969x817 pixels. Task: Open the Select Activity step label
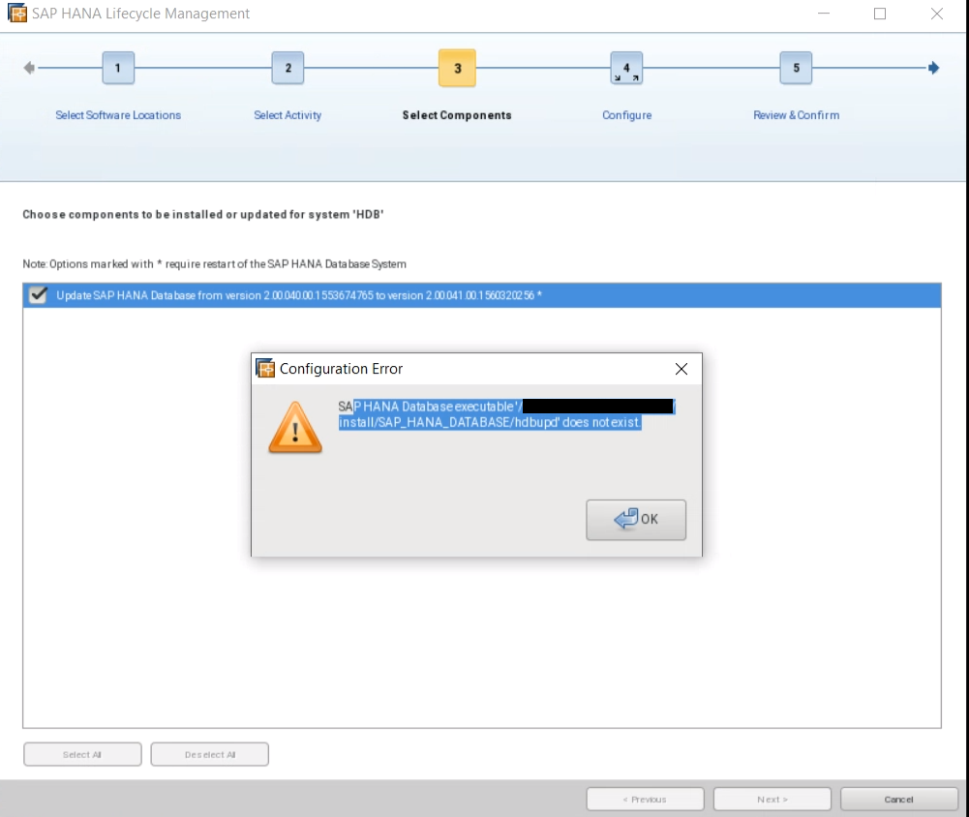288,115
